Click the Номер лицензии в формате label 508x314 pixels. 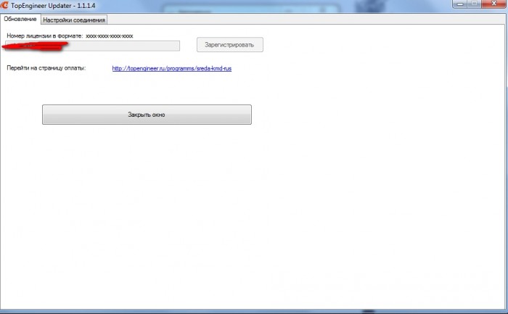coord(45,36)
